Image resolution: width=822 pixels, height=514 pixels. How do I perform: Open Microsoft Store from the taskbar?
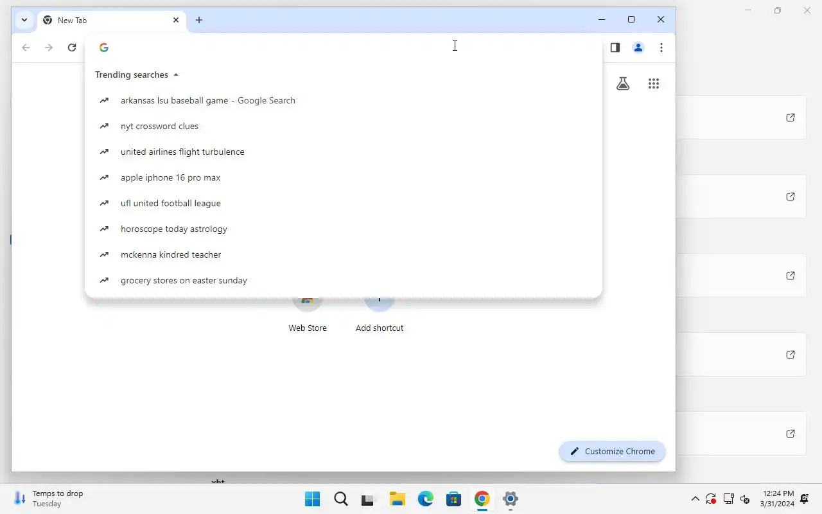pyautogui.click(x=454, y=499)
